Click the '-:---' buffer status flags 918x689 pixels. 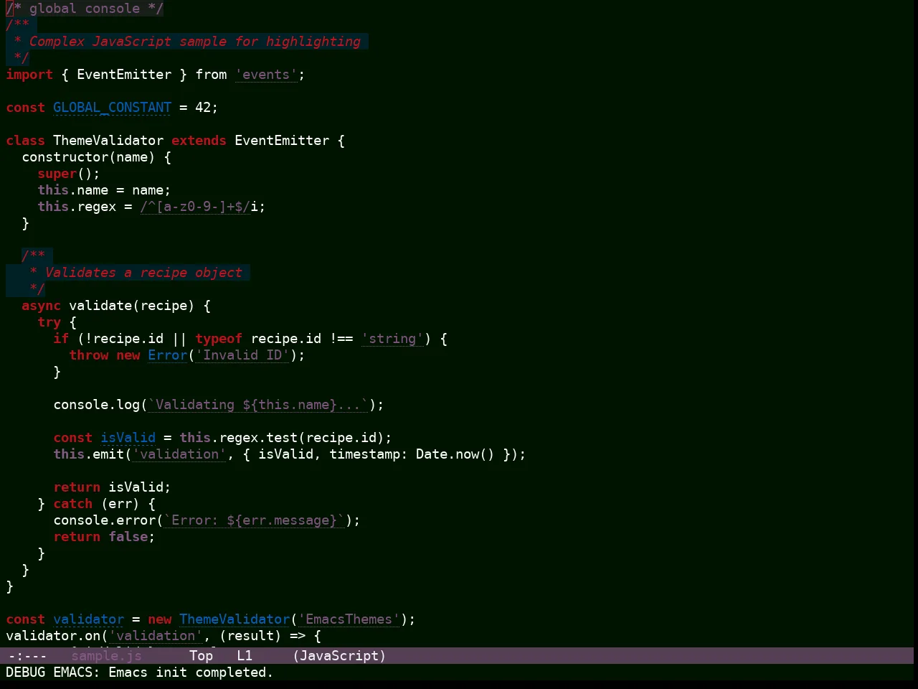[x=27, y=655]
